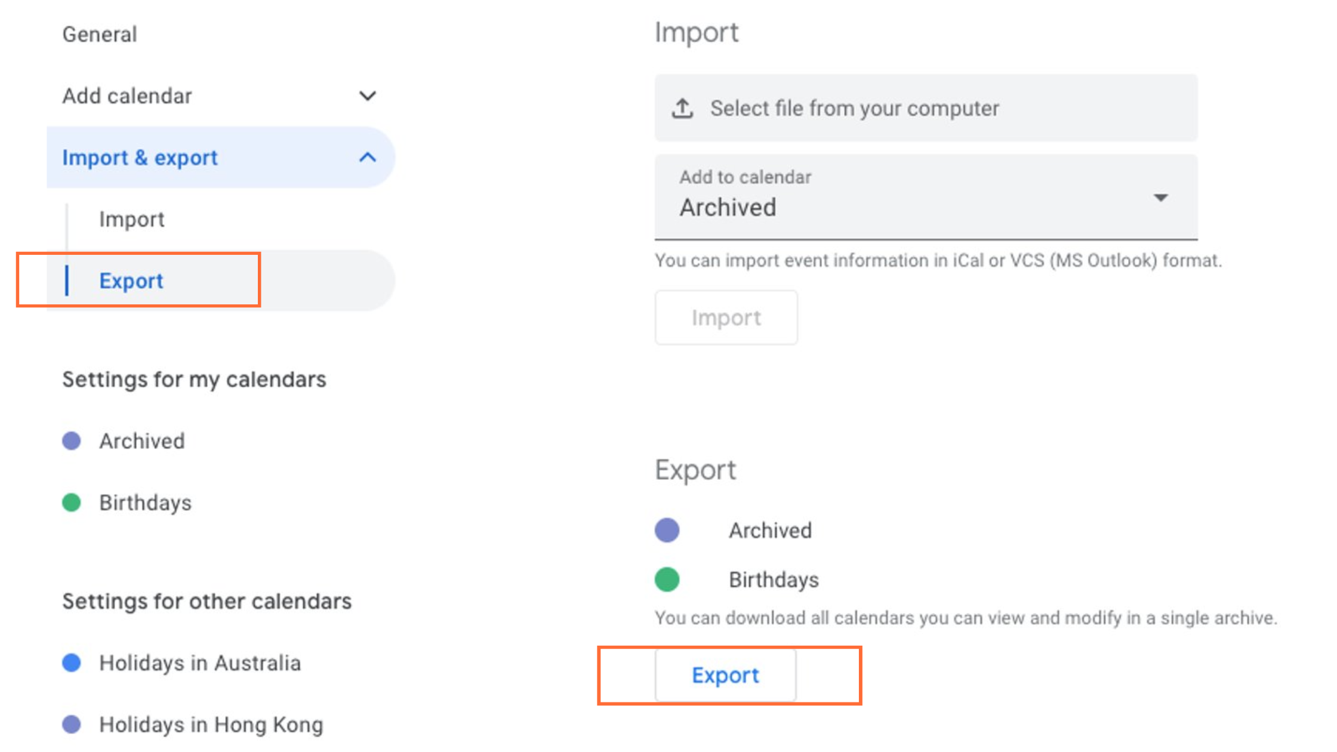Open Holidays in Australia calendar settings
This screenshot has height=752, width=1337.
[200, 662]
